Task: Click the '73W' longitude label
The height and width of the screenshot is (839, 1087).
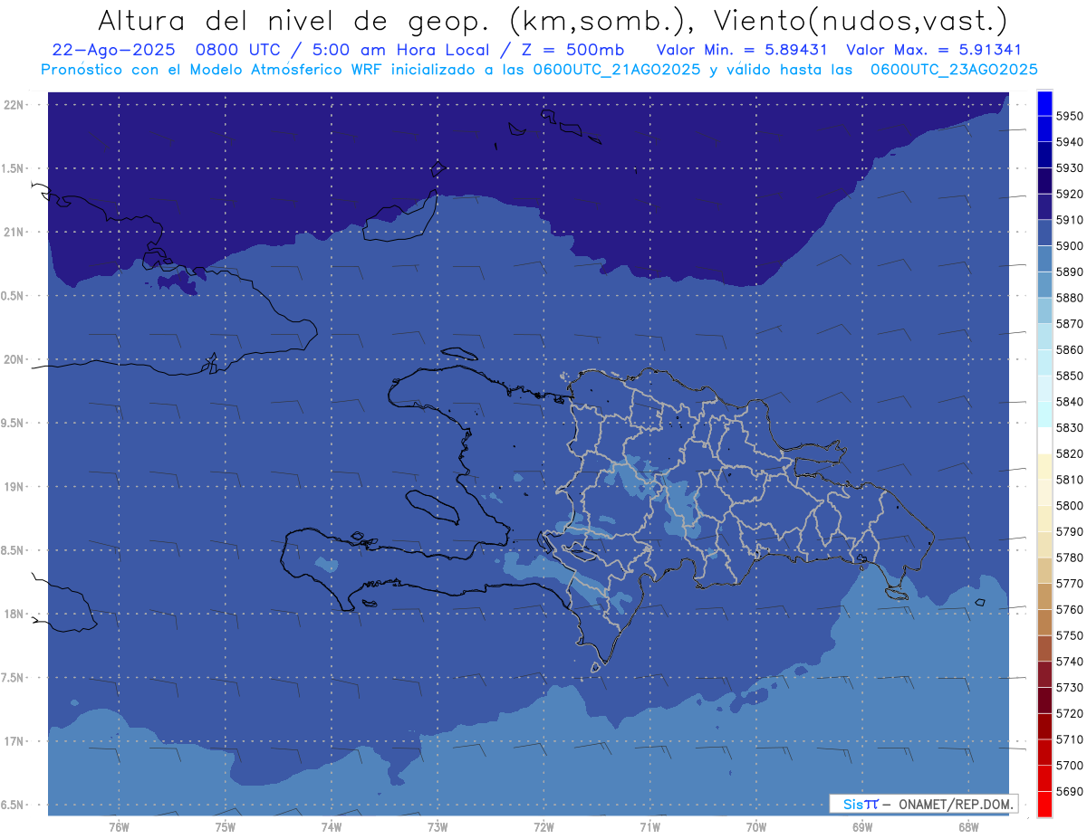Action: point(438,827)
